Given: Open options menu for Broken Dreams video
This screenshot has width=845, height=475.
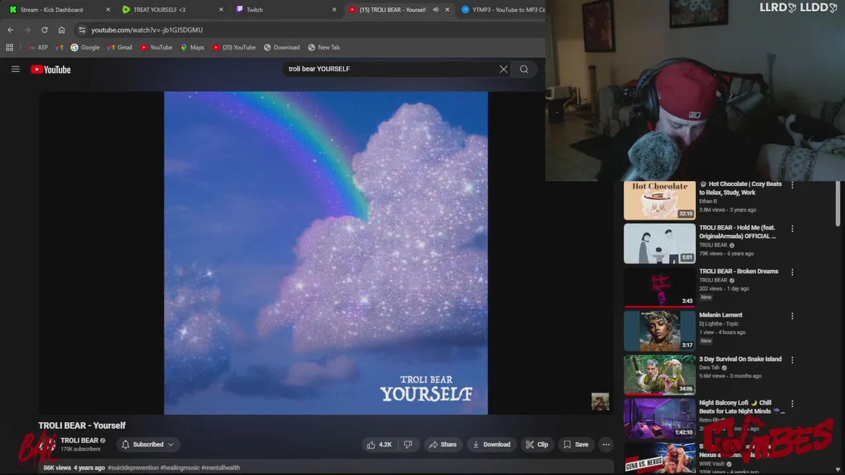Looking at the screenshot, I should tap(792, 272).
